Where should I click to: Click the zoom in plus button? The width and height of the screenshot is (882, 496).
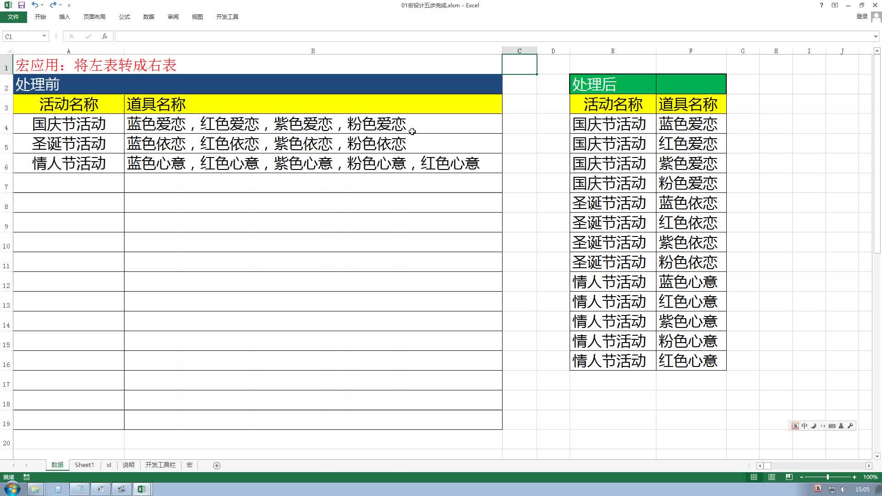854,477
